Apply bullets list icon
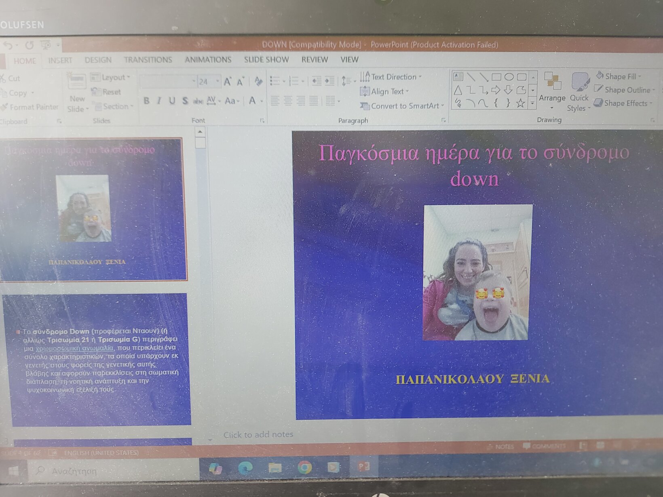Image resolution: width=663 pixels, height=497 pixels. 275,82
